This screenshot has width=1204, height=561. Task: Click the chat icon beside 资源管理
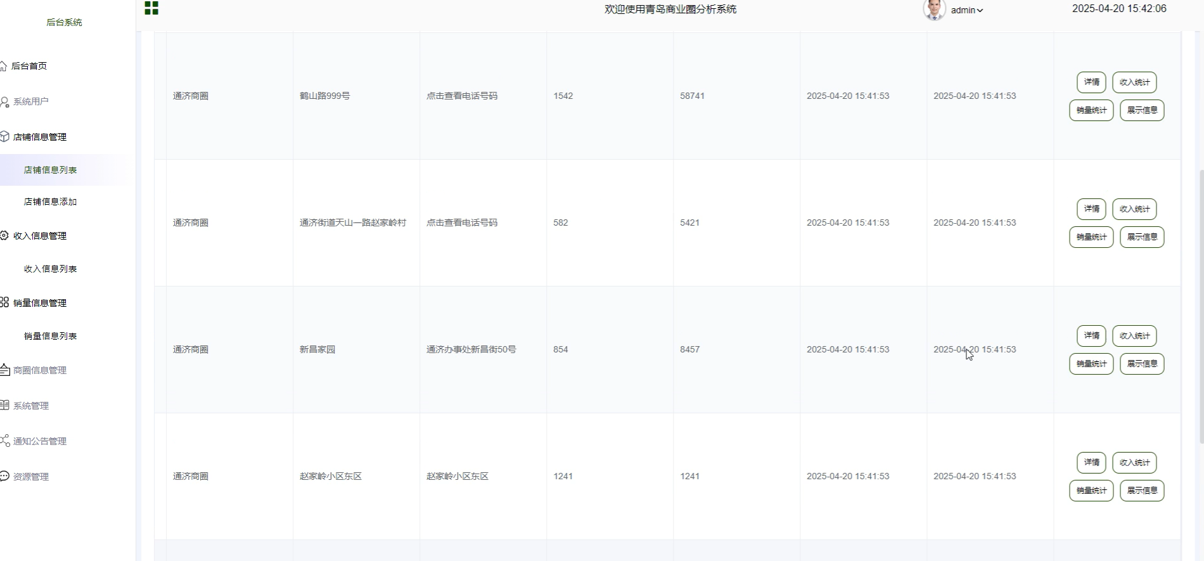coord(4,476)
